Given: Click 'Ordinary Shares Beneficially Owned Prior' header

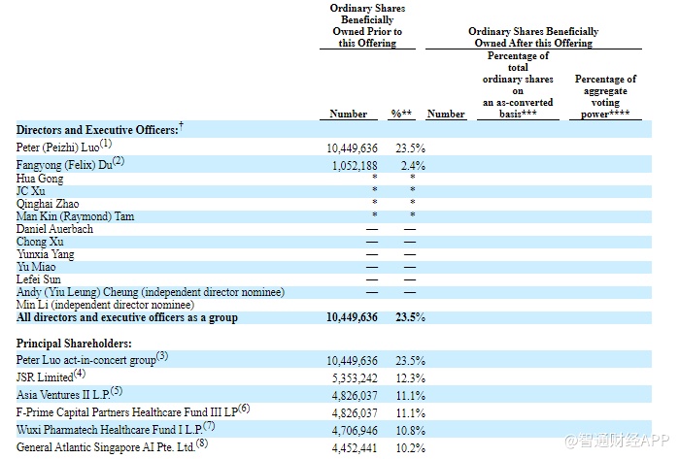Looking at the screenshot, I should coord(367,25).
